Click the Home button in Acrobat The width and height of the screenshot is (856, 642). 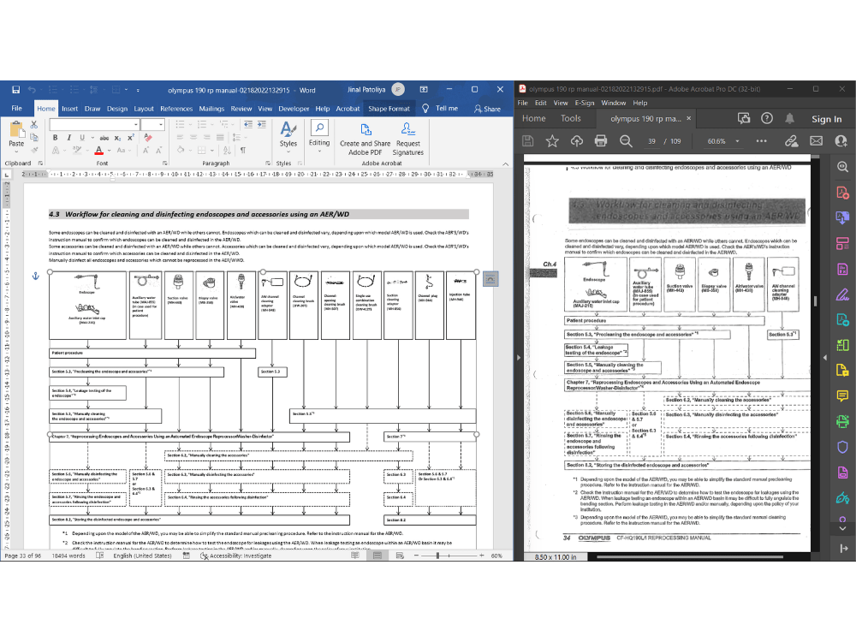(533, 118)
